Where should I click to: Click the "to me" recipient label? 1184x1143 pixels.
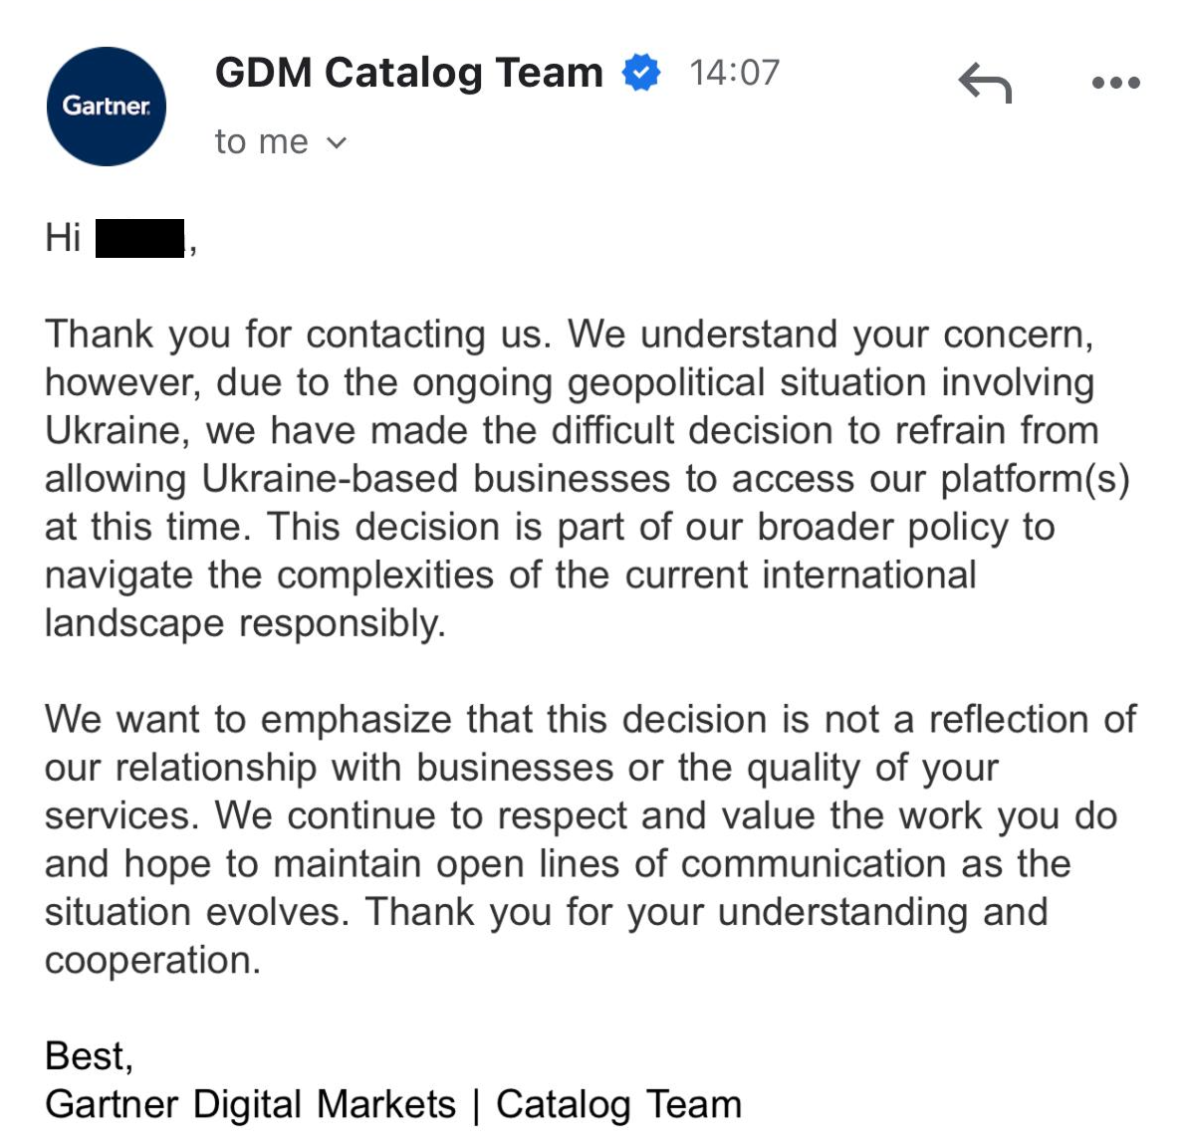click(261, 142)
